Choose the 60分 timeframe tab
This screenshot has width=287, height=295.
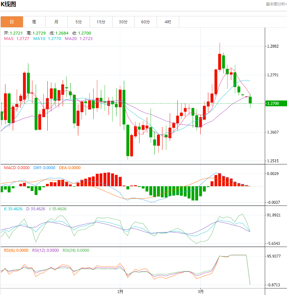click(x=145, y=22)
